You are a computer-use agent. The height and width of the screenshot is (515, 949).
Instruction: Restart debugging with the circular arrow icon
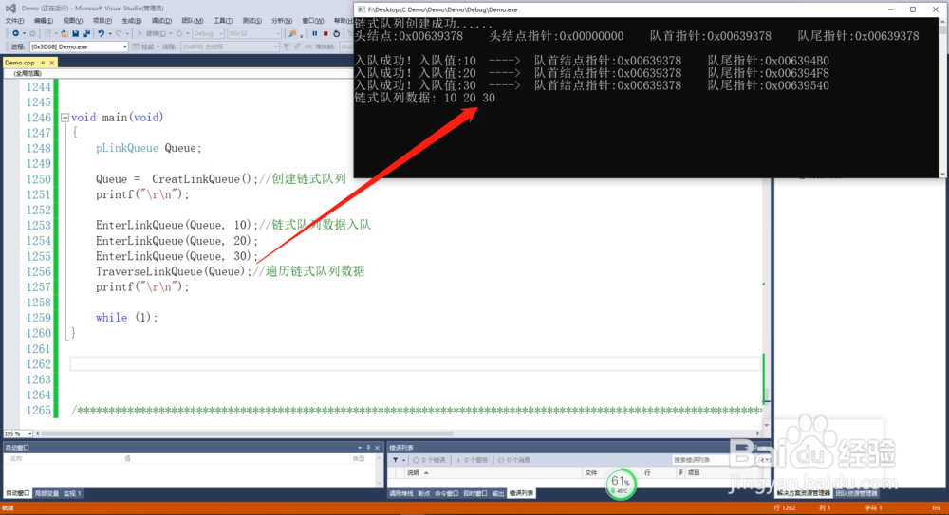[337, 33]
